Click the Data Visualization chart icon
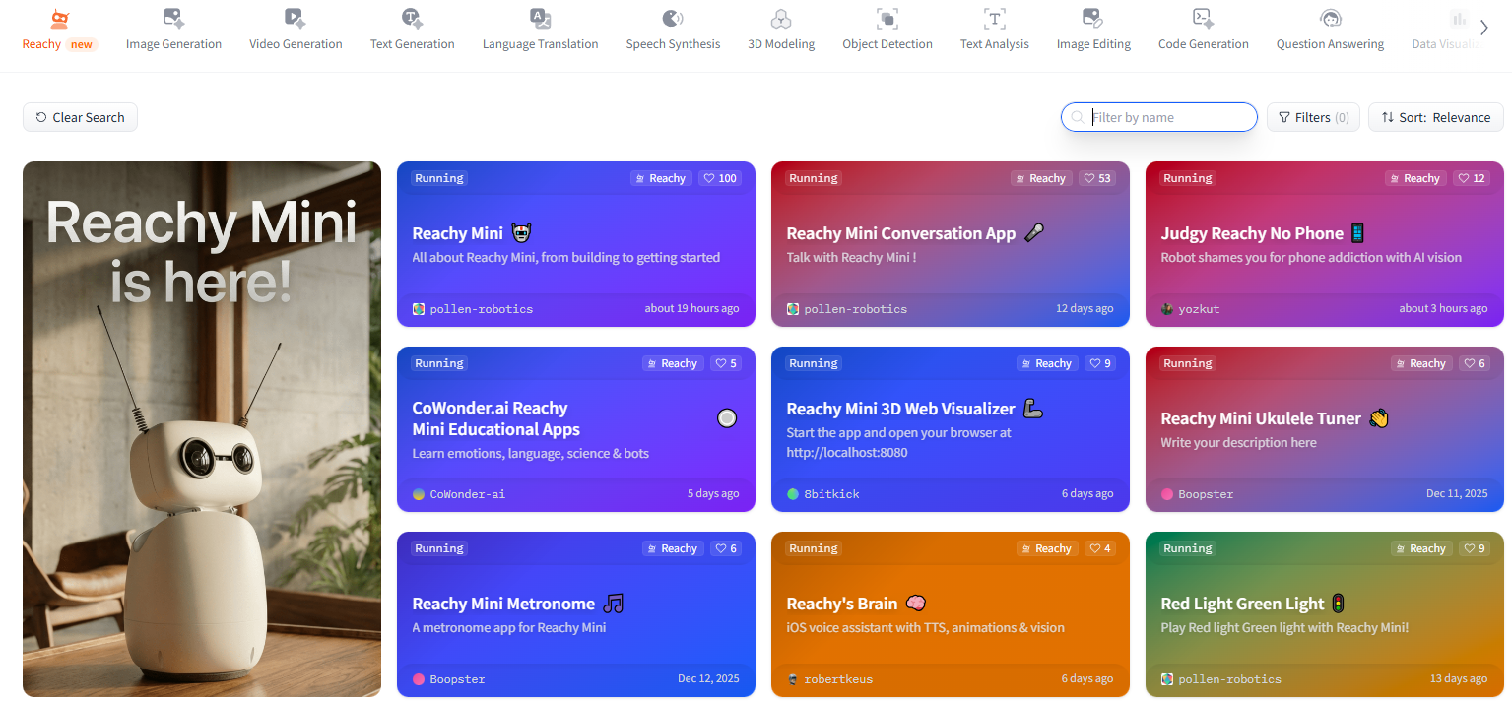Screen dimensions: 1512x701 tap(1458, 18)
